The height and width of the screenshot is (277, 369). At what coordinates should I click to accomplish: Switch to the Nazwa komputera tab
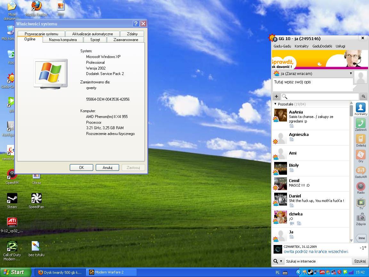(x=63, y=39)
